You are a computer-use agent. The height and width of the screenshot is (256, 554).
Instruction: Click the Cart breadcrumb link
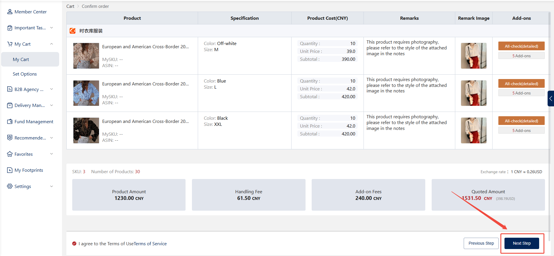click(x=70, y=6)
